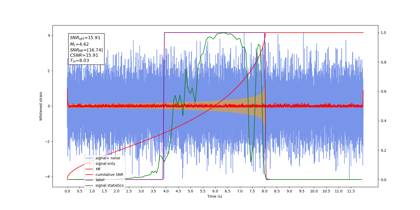
Task: Click the 'Whitened strain' y-axis label
Action: pos(41,106)
